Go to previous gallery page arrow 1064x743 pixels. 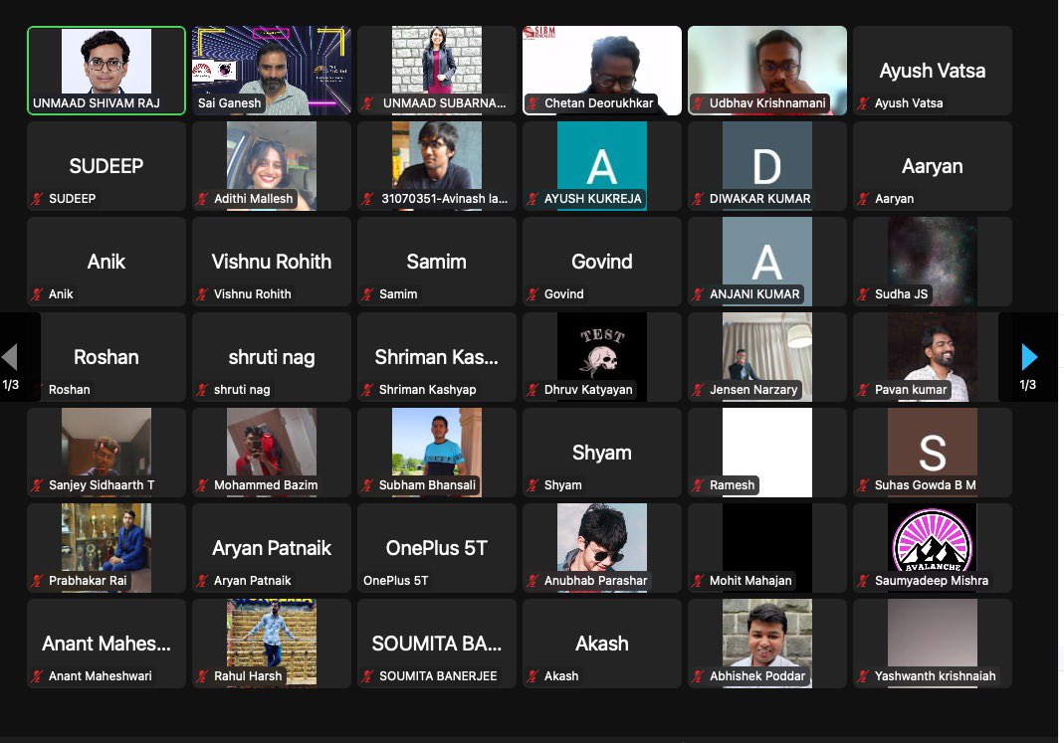pos(10,357)
